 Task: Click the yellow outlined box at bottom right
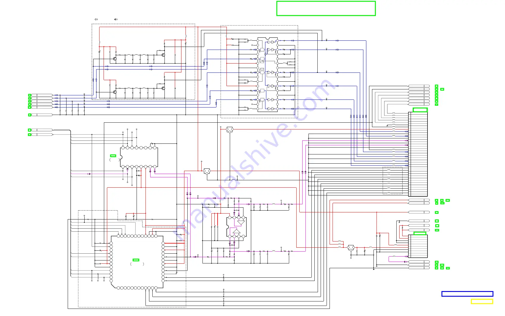[482, 301]
